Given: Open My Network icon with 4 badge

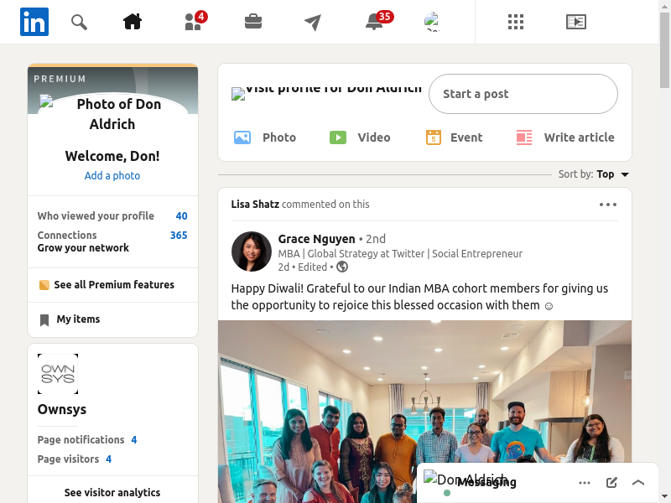Looking at the screenshot, I should [194, 22].
